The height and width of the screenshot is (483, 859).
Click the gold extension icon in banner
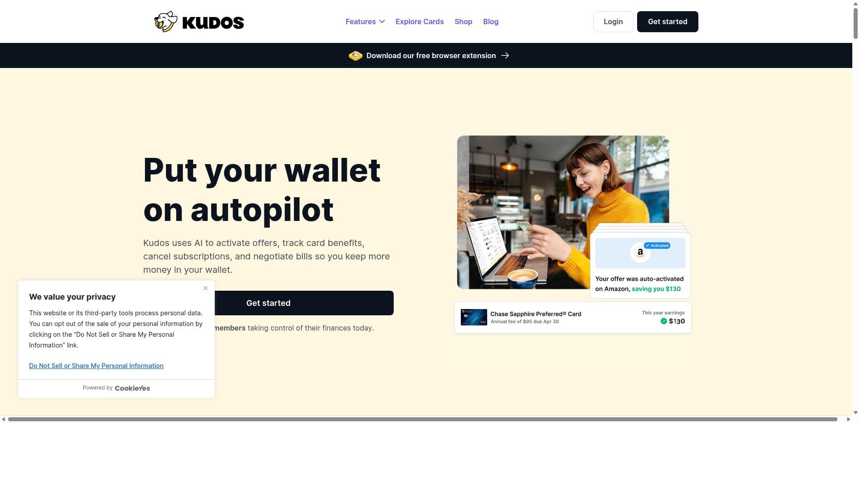click(356, 55)
